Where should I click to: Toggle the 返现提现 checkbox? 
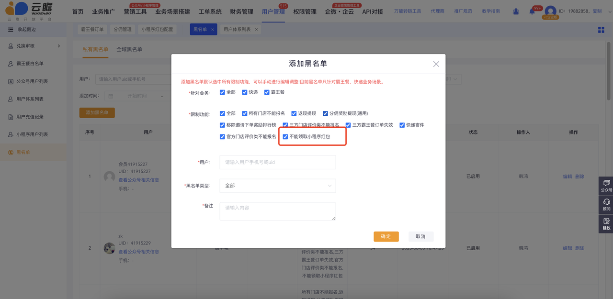click(x=294, y=113)
